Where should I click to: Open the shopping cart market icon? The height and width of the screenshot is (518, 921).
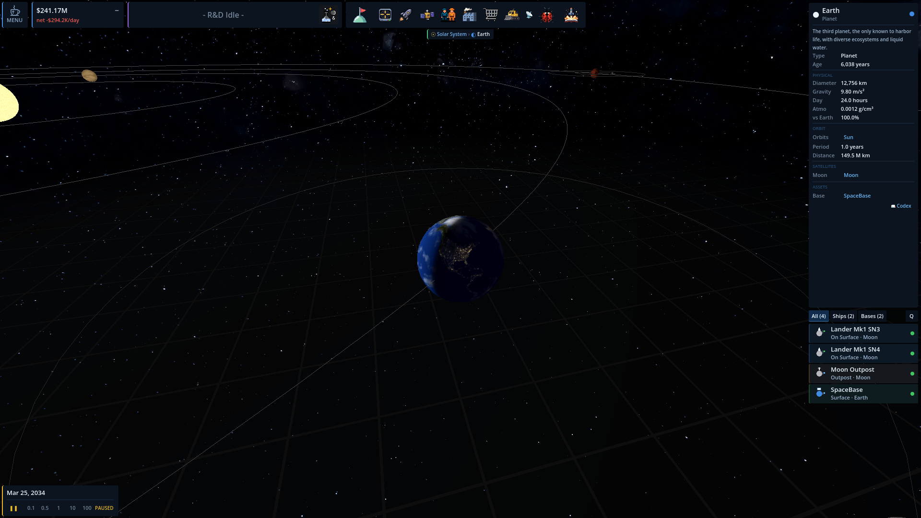coord(491,15)
